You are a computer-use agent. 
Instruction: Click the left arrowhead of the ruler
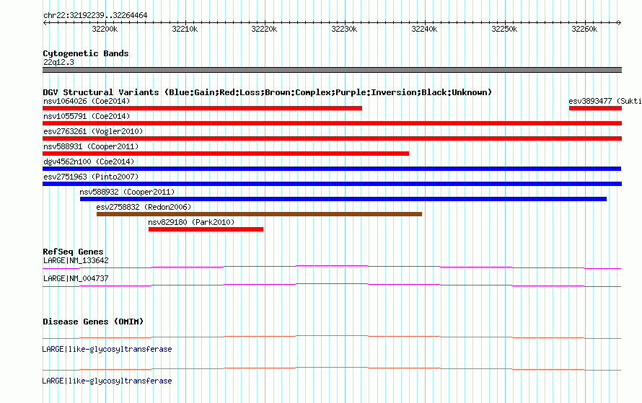coord(45,23)
